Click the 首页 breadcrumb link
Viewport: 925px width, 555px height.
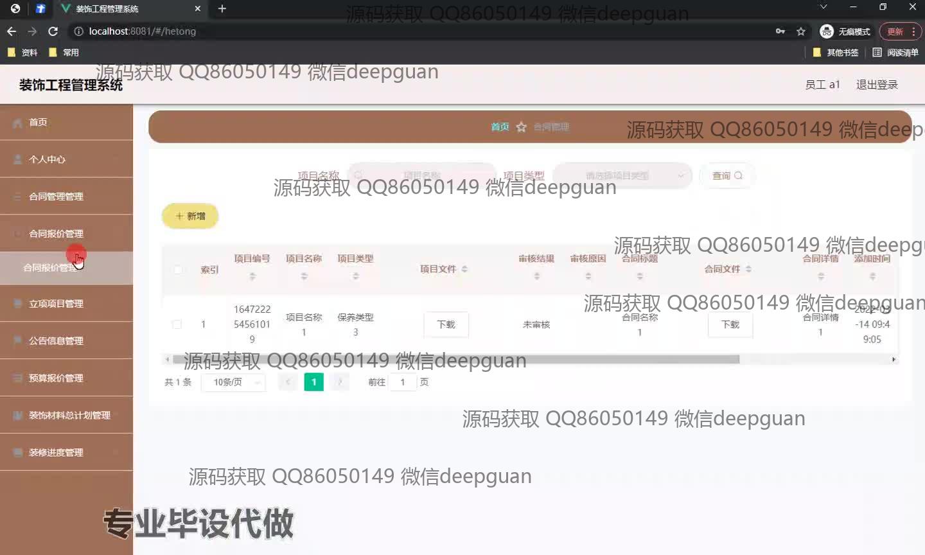(x=500, y=127)
